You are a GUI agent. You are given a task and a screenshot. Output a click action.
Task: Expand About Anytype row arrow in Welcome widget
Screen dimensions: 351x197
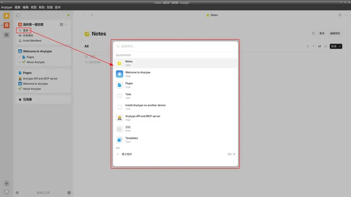pos(20,62)
